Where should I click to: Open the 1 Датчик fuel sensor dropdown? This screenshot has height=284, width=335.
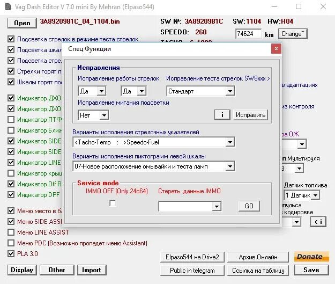click(302, 195)
